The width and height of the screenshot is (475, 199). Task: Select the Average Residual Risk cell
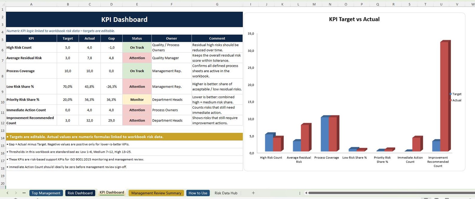(31, 58)
